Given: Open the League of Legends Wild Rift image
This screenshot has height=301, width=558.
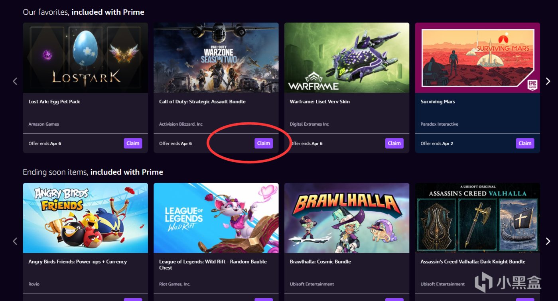Looking at the screenshot, I should (x=216, y=218).
